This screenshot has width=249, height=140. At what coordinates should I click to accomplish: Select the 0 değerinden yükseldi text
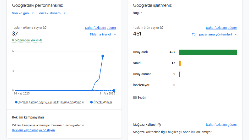(27, 40)
